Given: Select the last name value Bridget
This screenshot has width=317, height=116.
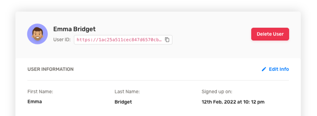Looking at the screenshot, I should click(123, 102).
